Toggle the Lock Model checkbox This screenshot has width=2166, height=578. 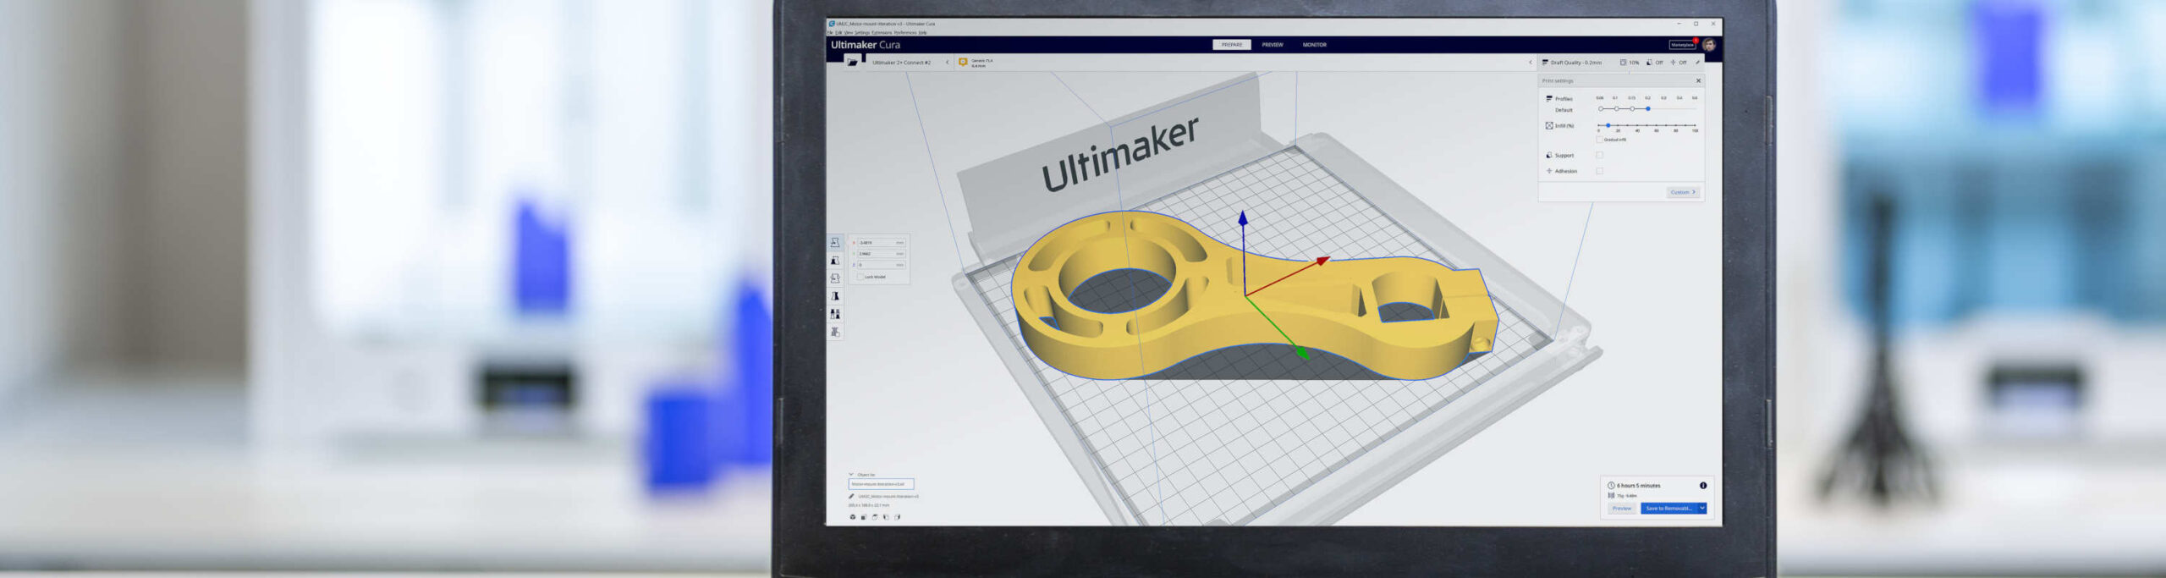pyautogui.click(x=860, y=277)
